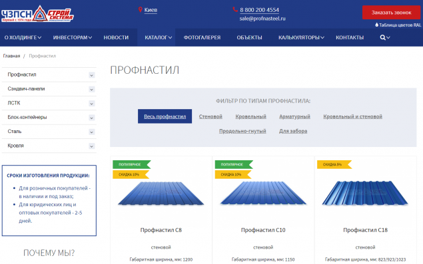The width and height of the screenshot is (423, 264).
Task: Open the Калькуляторы dropdown menu
Action: pos(301,37)
